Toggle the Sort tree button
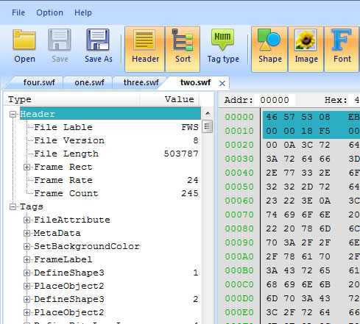This screenshot has height=324, width=360. [x=183, y=49]
